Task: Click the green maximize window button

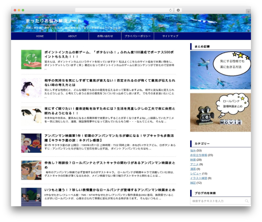Action: (x=23, y=10)
